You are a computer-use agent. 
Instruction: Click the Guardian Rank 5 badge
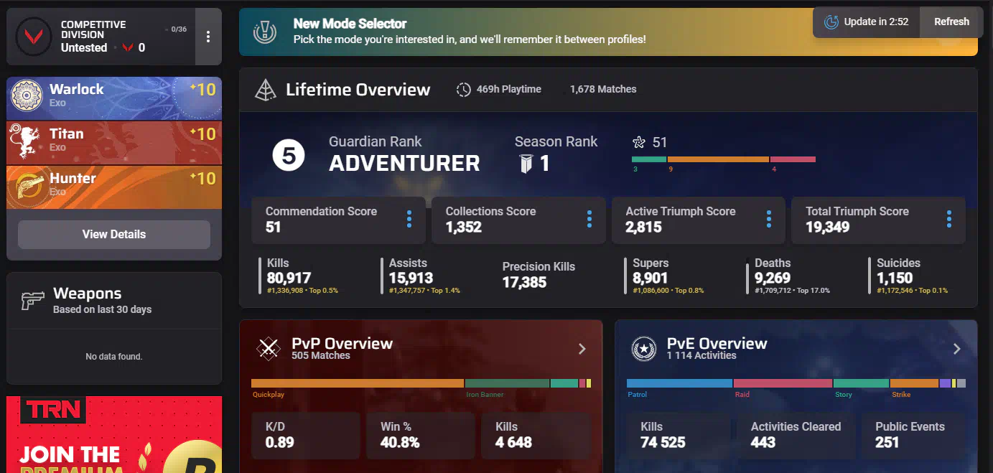pos(289,156)
